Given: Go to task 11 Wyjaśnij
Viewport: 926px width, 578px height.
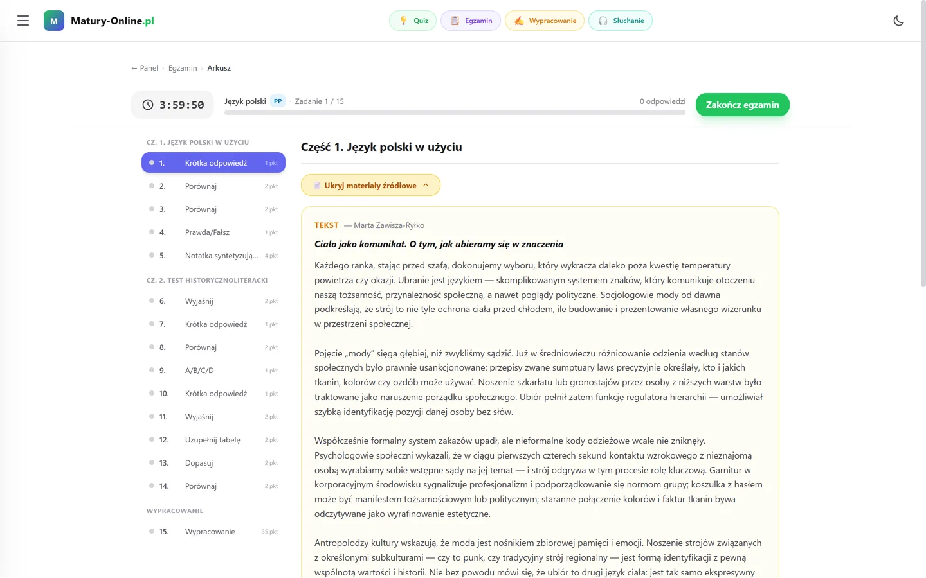Looking at the screenshot, I should (213, 417).
